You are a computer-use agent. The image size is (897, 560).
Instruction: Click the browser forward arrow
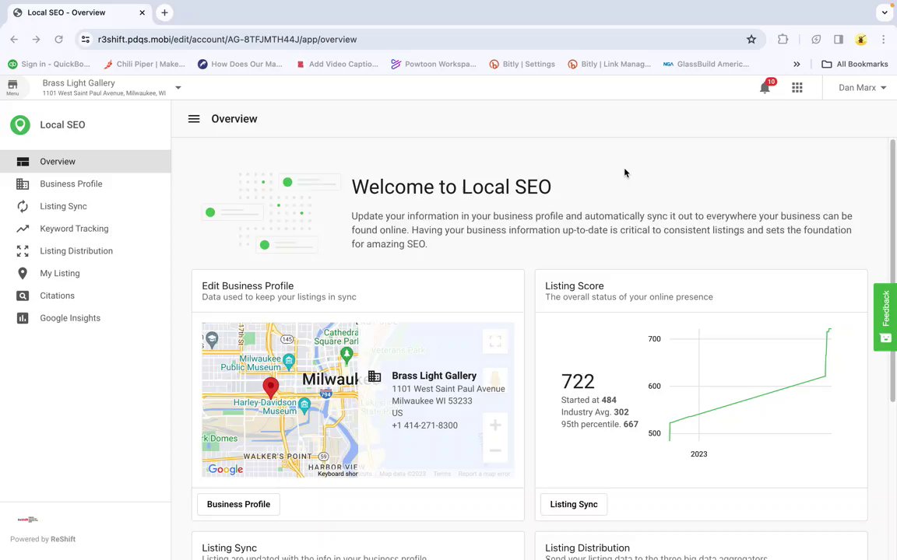(36, 40)
